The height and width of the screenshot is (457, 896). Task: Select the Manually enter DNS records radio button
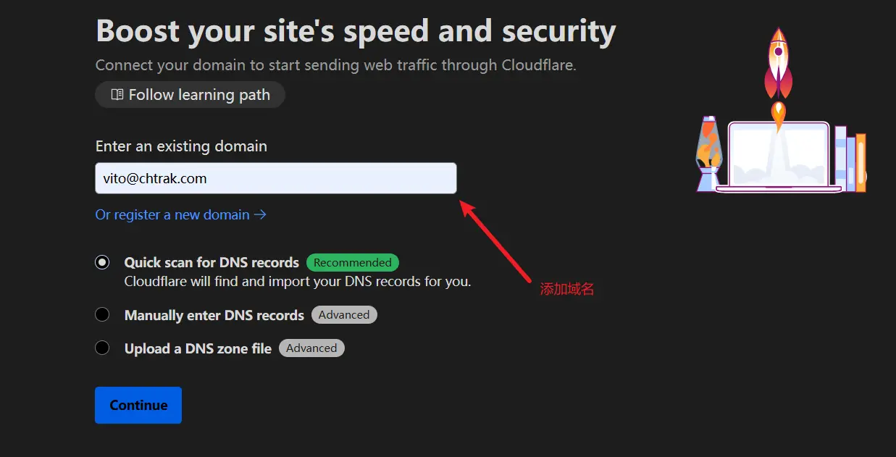(x=102, y=314)
